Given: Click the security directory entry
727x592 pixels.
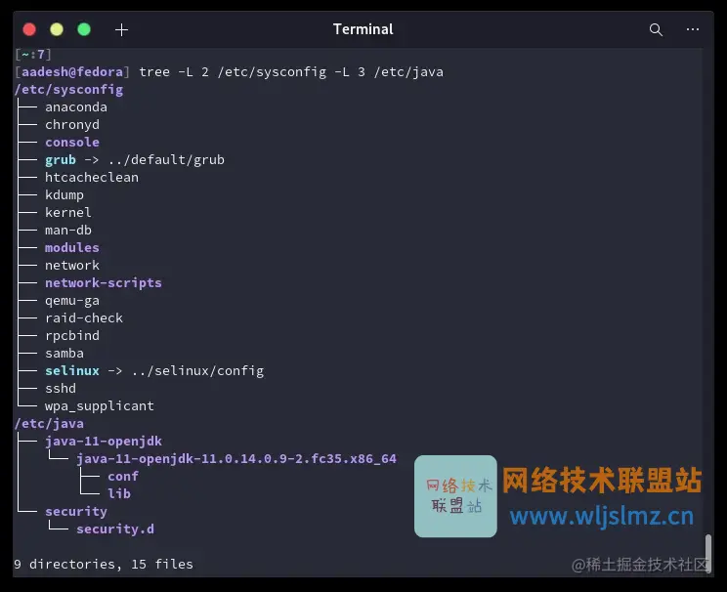Looking at the screenshot, I should coord(76,511).
